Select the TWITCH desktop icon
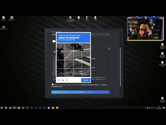This screenshot has height=125, width=166. tap(87, 18)
